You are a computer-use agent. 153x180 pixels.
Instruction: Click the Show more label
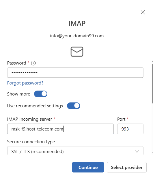coord(19,94)
